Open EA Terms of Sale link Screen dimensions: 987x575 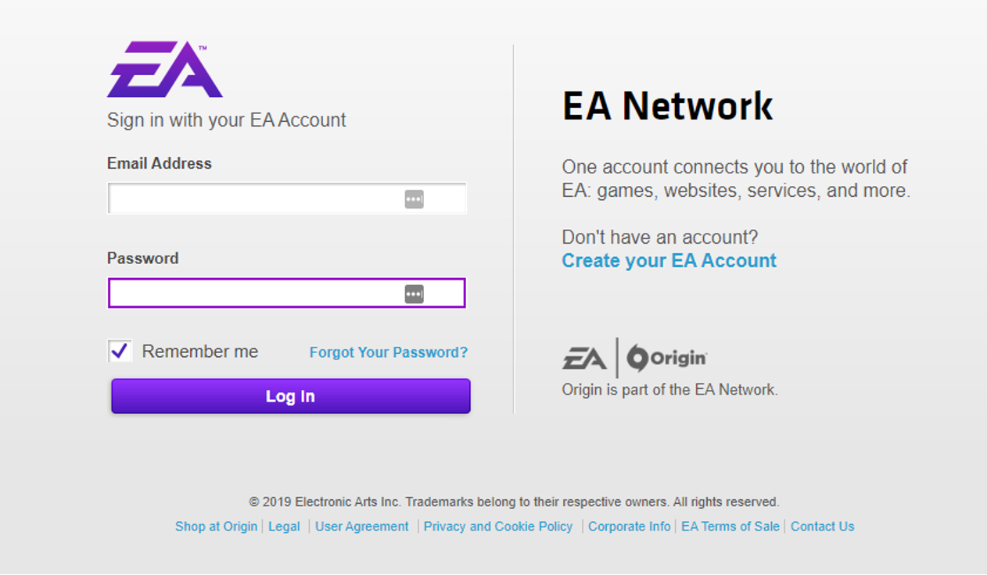pyautogui.click(x=730, y=527)
